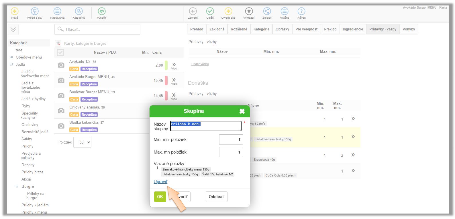Click the Upraviť link in dialog
The image size is (455, 219).
(160, 182)
